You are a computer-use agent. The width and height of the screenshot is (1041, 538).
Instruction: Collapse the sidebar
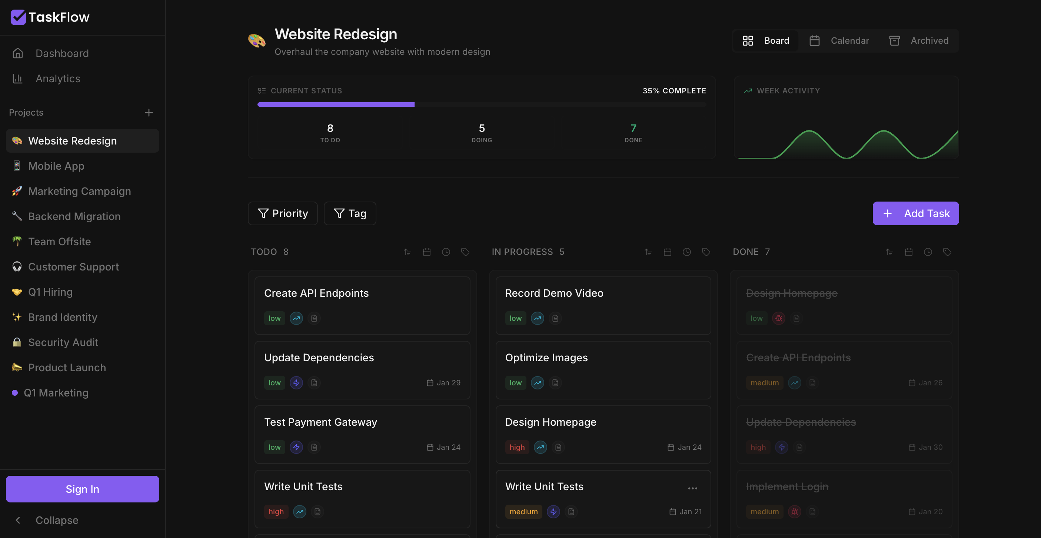[83, 520]
